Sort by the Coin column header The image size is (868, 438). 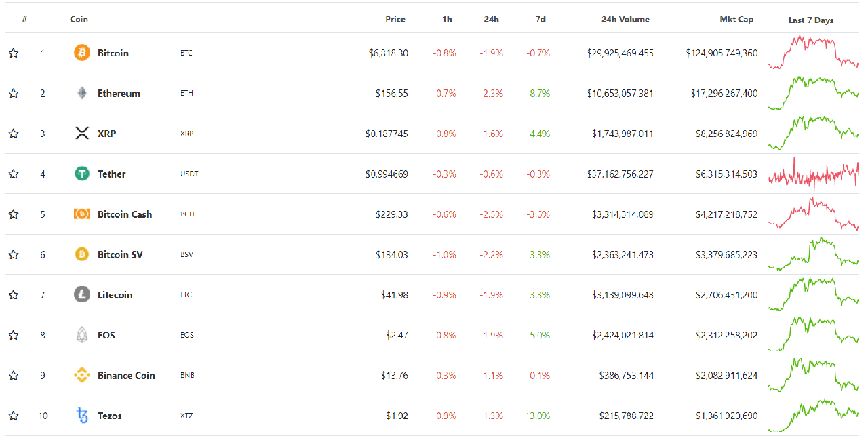(x=79, y=19)
